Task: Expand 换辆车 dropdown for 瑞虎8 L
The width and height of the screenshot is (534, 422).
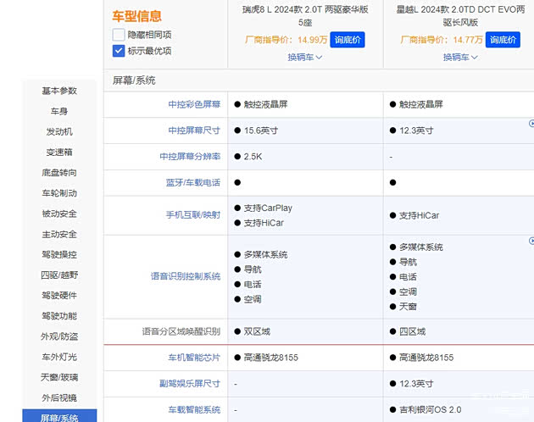Action: (x=305, y=57)
